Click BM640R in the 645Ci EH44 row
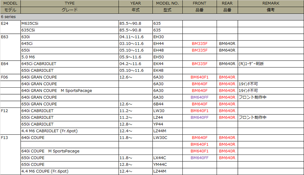The height and width of the screenshot is (175, 304). 227,44
